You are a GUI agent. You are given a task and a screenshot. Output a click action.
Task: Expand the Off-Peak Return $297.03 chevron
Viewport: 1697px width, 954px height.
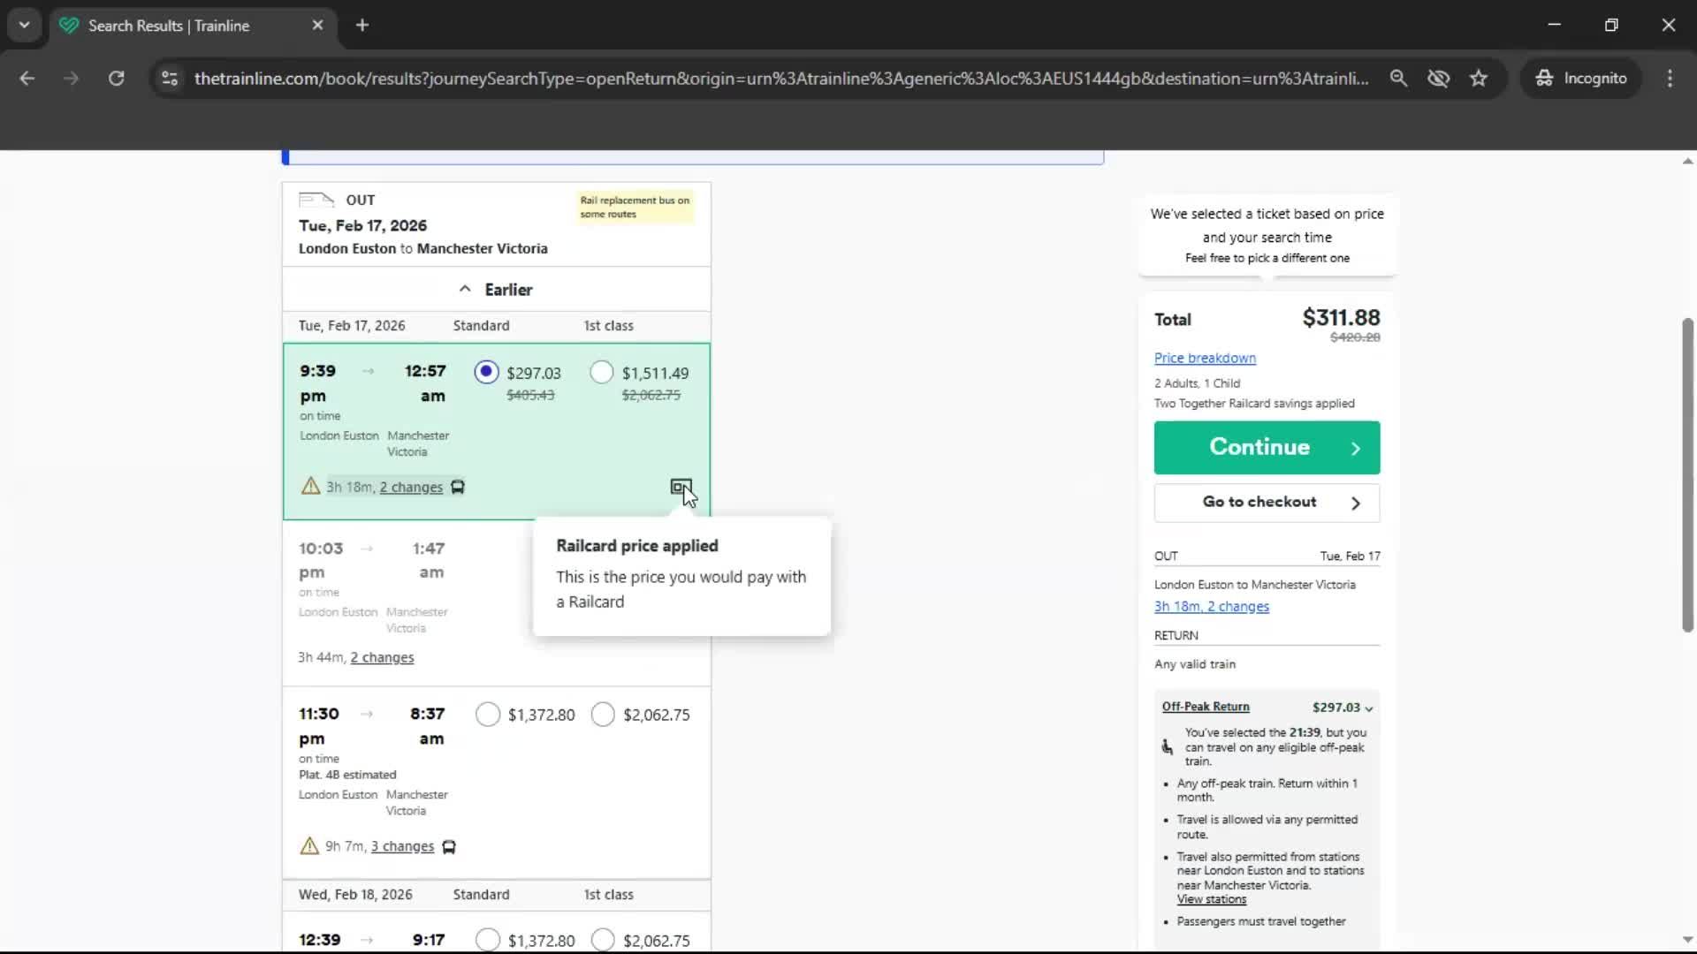(1369, 708)
